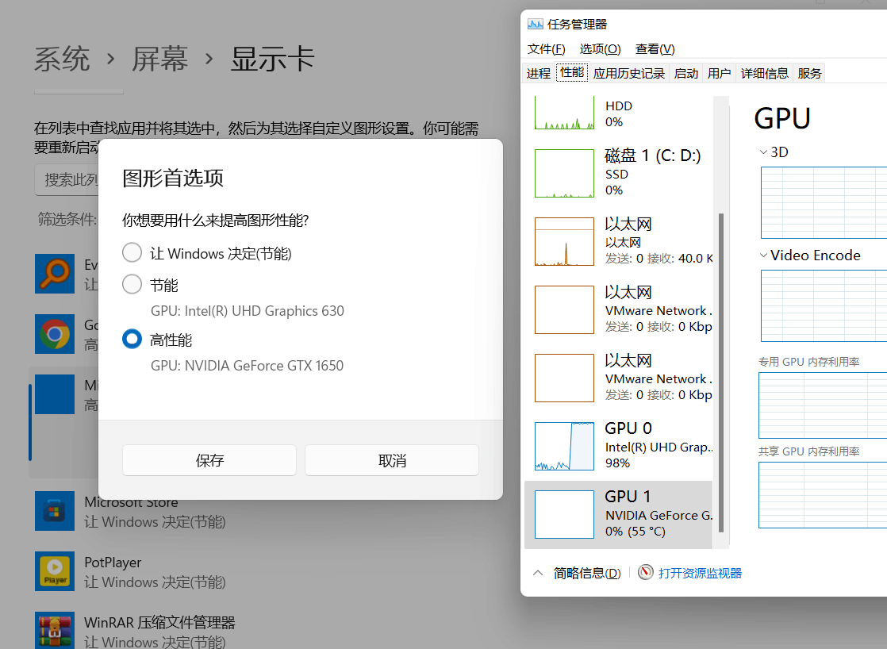The width and height of the screenshot is (887, 649).
Task: Click the 搜索此列表 search field
Action: (67, 180)
